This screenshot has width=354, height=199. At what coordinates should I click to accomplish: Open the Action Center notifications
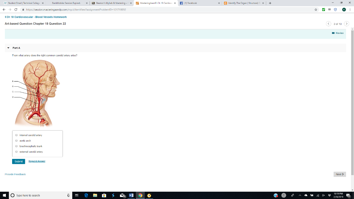coord(348,196)
